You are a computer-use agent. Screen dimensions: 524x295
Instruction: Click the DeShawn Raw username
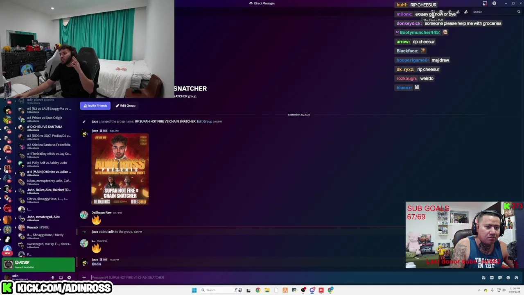102,213
